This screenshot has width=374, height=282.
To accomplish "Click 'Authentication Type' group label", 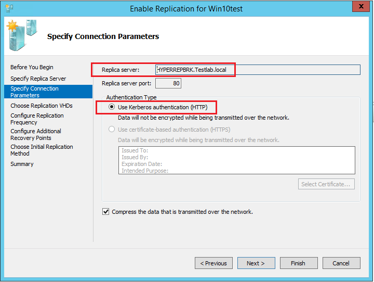I will (x=131, y=97).
